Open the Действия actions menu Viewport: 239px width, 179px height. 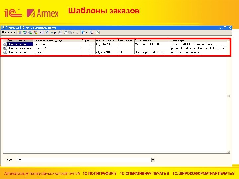[x=8, y=32]
